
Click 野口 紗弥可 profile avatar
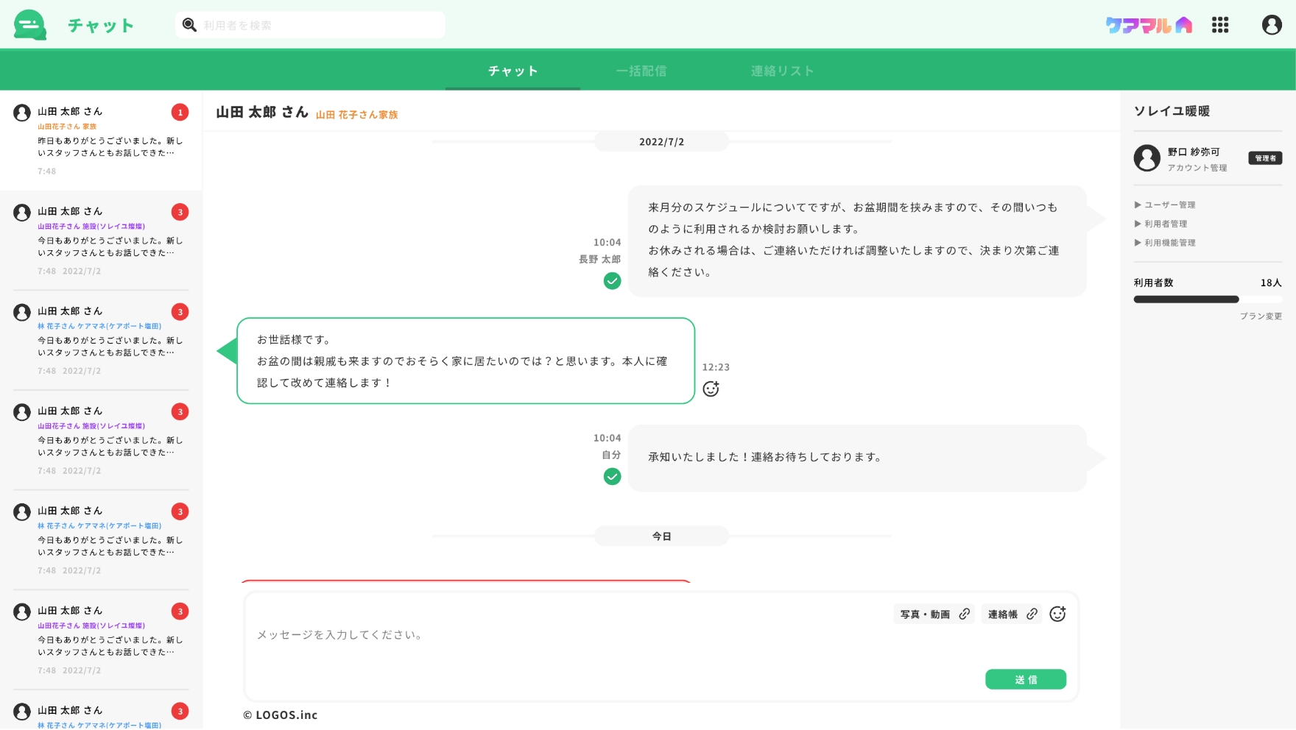point(1147,157)
